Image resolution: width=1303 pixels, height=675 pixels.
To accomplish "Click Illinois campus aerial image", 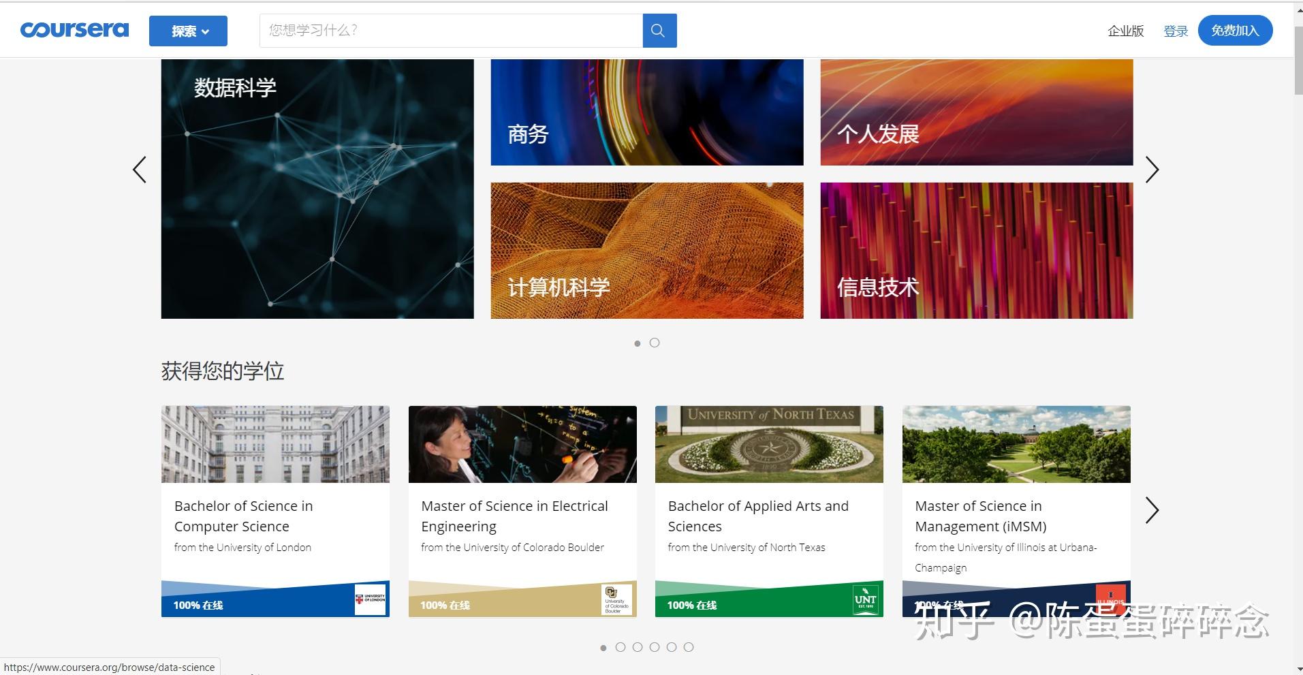I will (1016, 444).
